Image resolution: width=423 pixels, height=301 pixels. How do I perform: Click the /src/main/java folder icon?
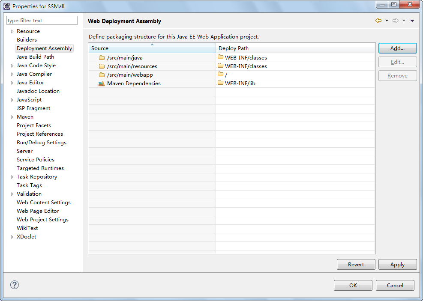pos(102,58)
